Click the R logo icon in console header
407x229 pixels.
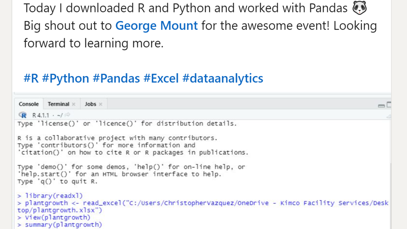23,115
